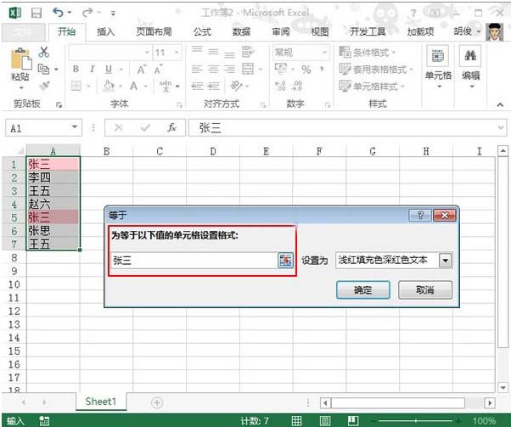Switch to the 页面布局 tab
This screenshot has height=427, width=511.
coord(154,32)
